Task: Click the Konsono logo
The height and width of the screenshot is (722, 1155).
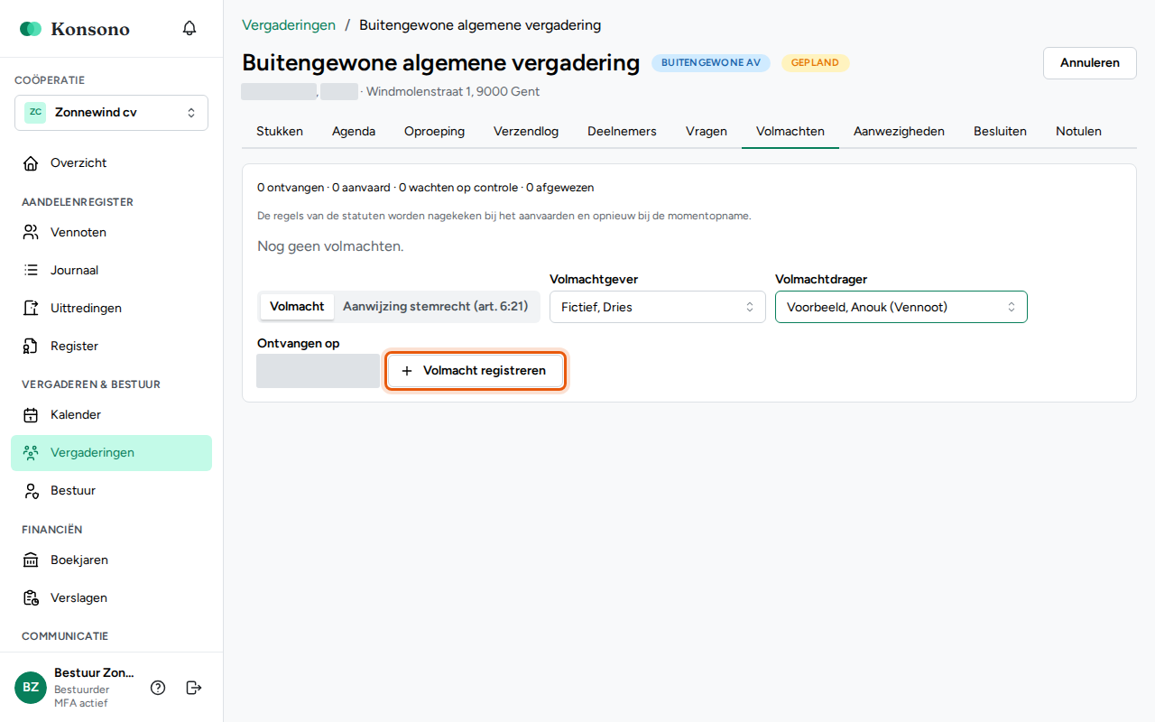Action: [75, 29]
